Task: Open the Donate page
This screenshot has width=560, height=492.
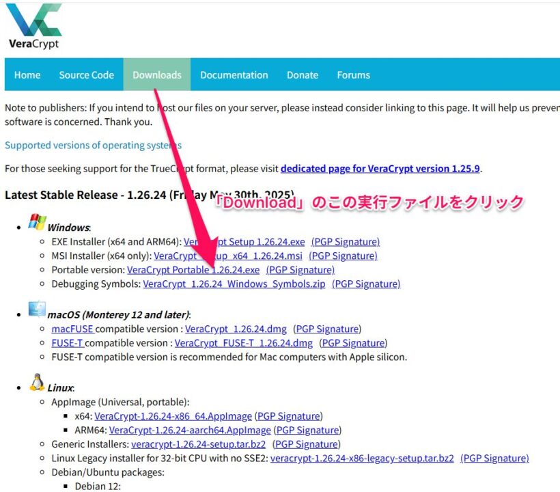Action: tap(303, 75)
